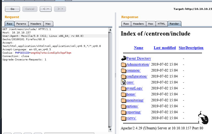Click the Parent Directory back-arrow icon
Image resolution: width=212 pixels, height=134 pixels.
click(x=123, y=59)
